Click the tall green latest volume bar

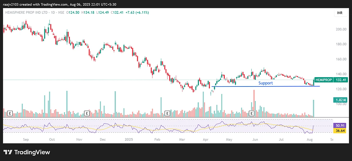point(314,108)
